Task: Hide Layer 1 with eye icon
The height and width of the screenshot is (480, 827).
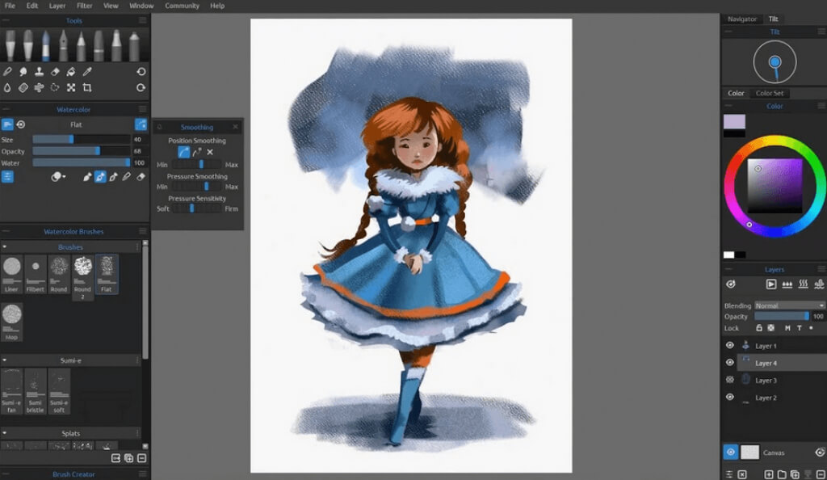Action: (730, 345)
